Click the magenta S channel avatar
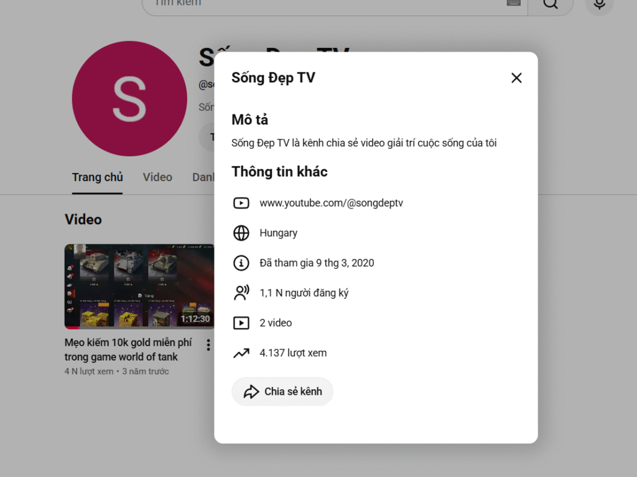Screen dimensions: 637x477 click(x=129, y=98)
